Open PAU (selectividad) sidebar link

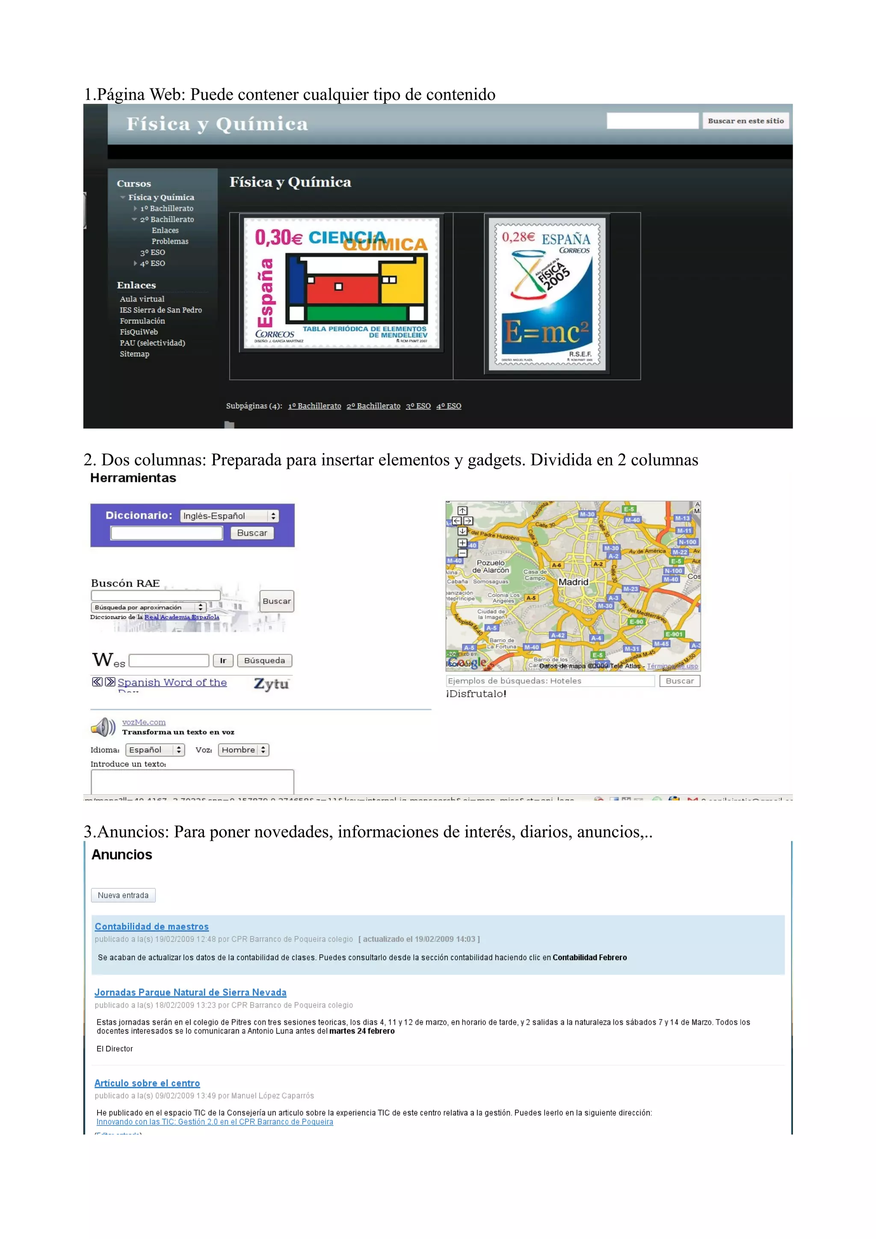click(152, 342)
